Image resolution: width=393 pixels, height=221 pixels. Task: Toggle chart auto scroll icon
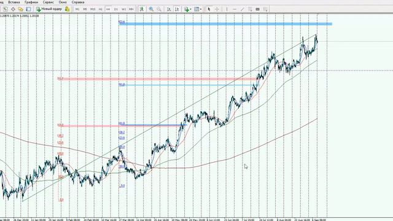click(169, 9)
